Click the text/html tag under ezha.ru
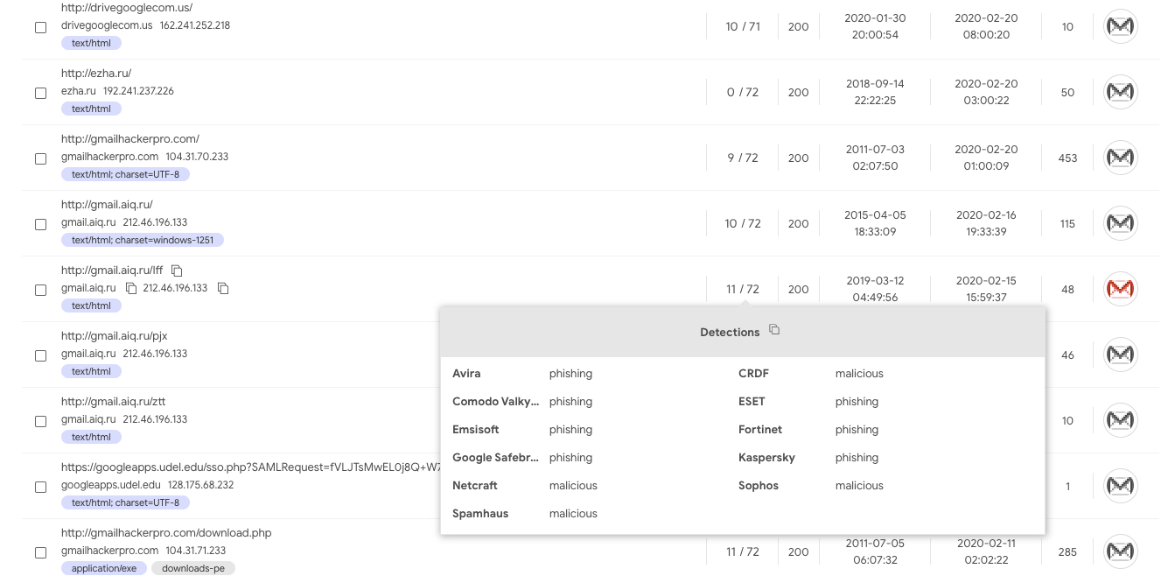 pyautogui.click(x=91, y=109)
